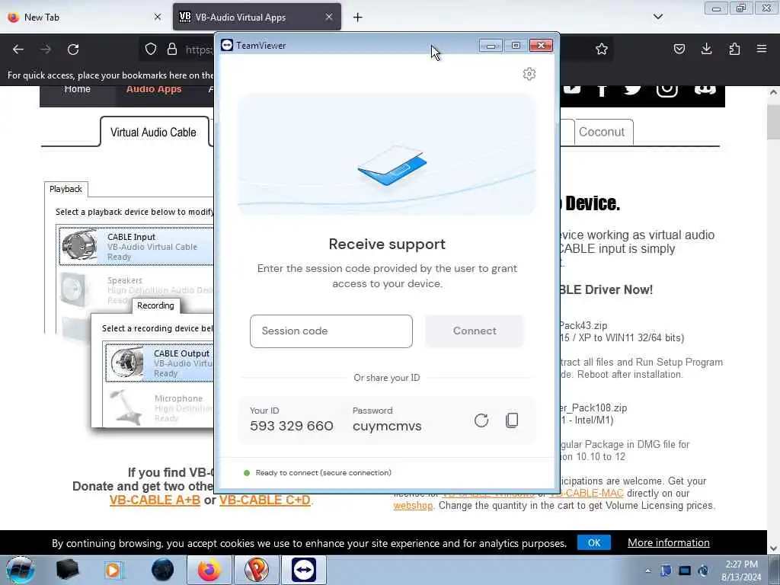
Task: Go back in Firefox
Action: [18, 50]
